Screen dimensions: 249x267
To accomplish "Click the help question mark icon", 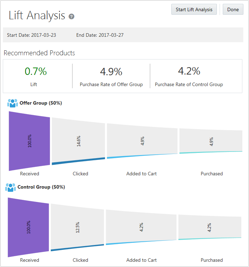I will [x=72, y=16].
